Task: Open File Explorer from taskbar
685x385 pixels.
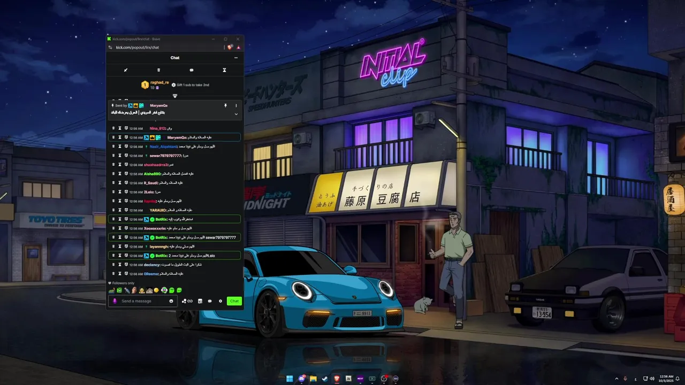Action: coord(313,379)
